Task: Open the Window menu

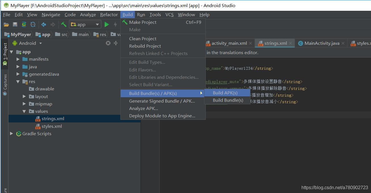Action: point(186,14)
